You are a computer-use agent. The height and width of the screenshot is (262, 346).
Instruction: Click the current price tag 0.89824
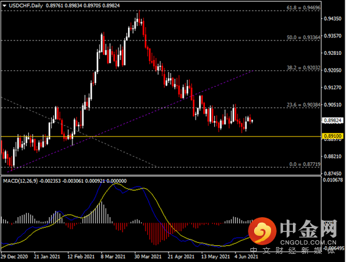click(x=333, y=120)
